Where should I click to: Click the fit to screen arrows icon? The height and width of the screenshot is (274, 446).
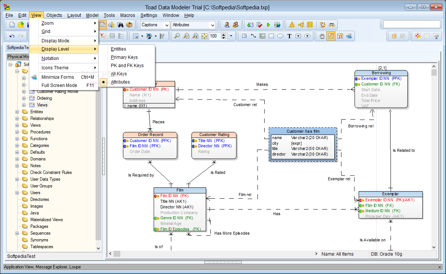[x=204, y=36]
